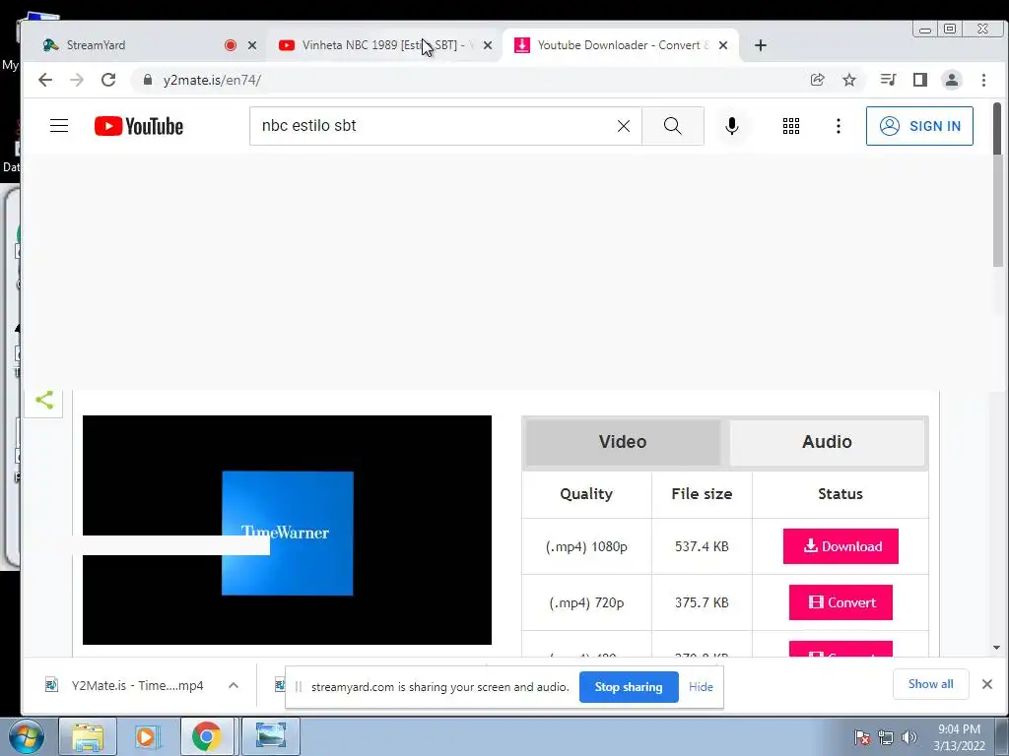1009x756 pixels.
Task: Open Windows Explorer from the taskbar
Action: pos(88,736)
